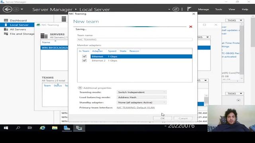The height and width of the screenshot is (143, 255).
Task: Open the notifications flag icon
Action: 189,9
